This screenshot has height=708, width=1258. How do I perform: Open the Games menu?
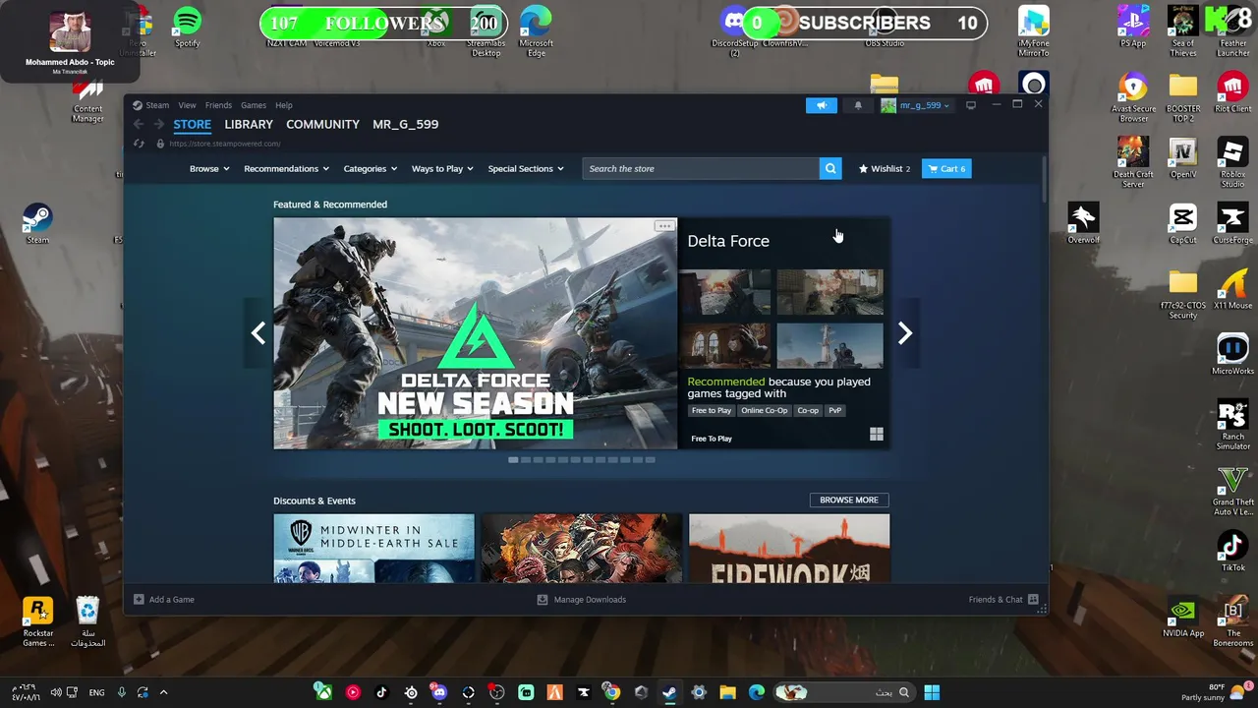[x=254, y=105]
